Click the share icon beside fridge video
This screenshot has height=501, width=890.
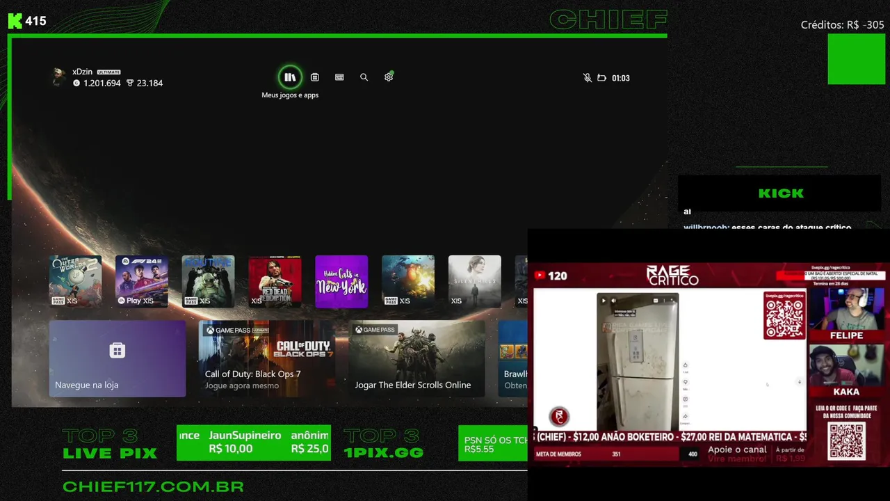tap(685, 415)
